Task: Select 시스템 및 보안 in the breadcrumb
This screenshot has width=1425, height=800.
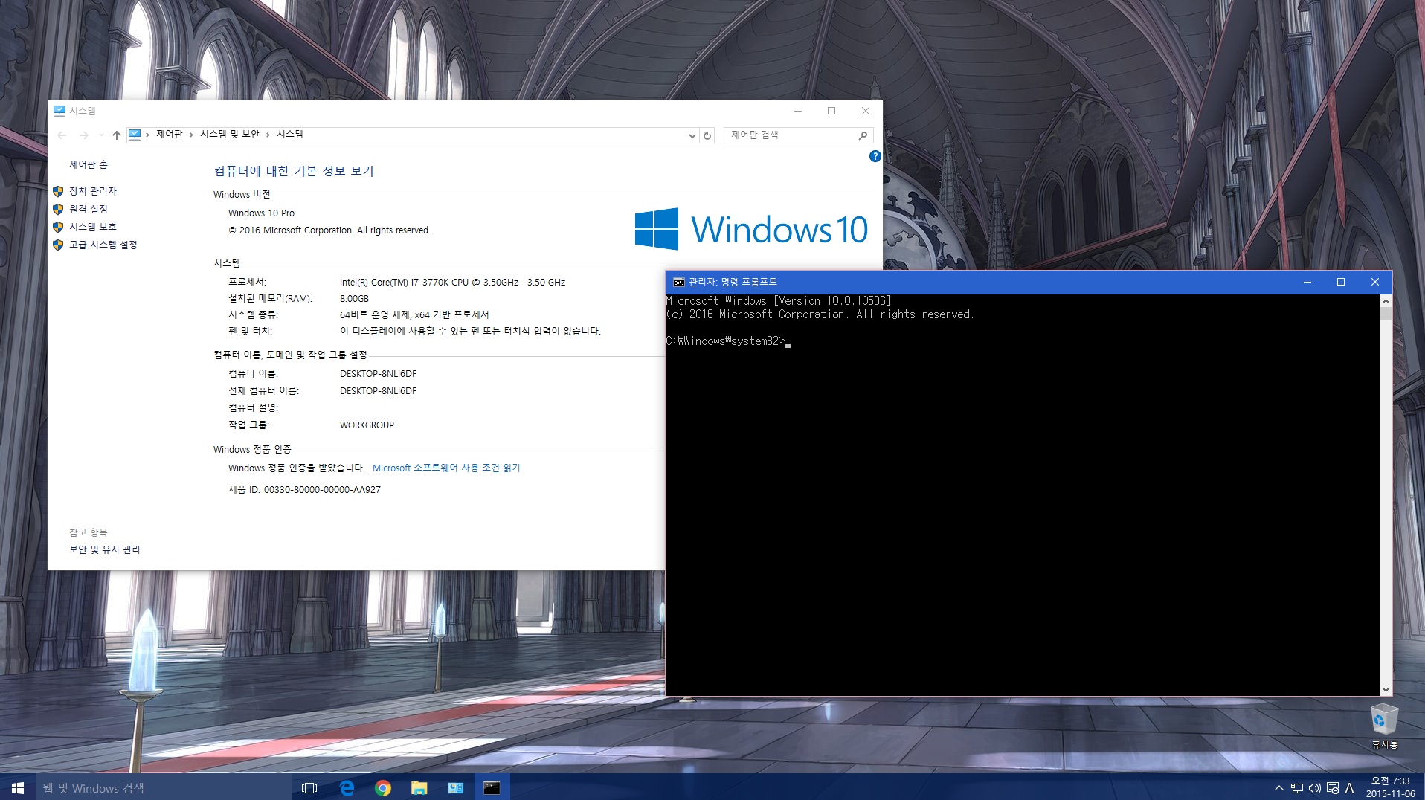Action: [x=229, y=134]
